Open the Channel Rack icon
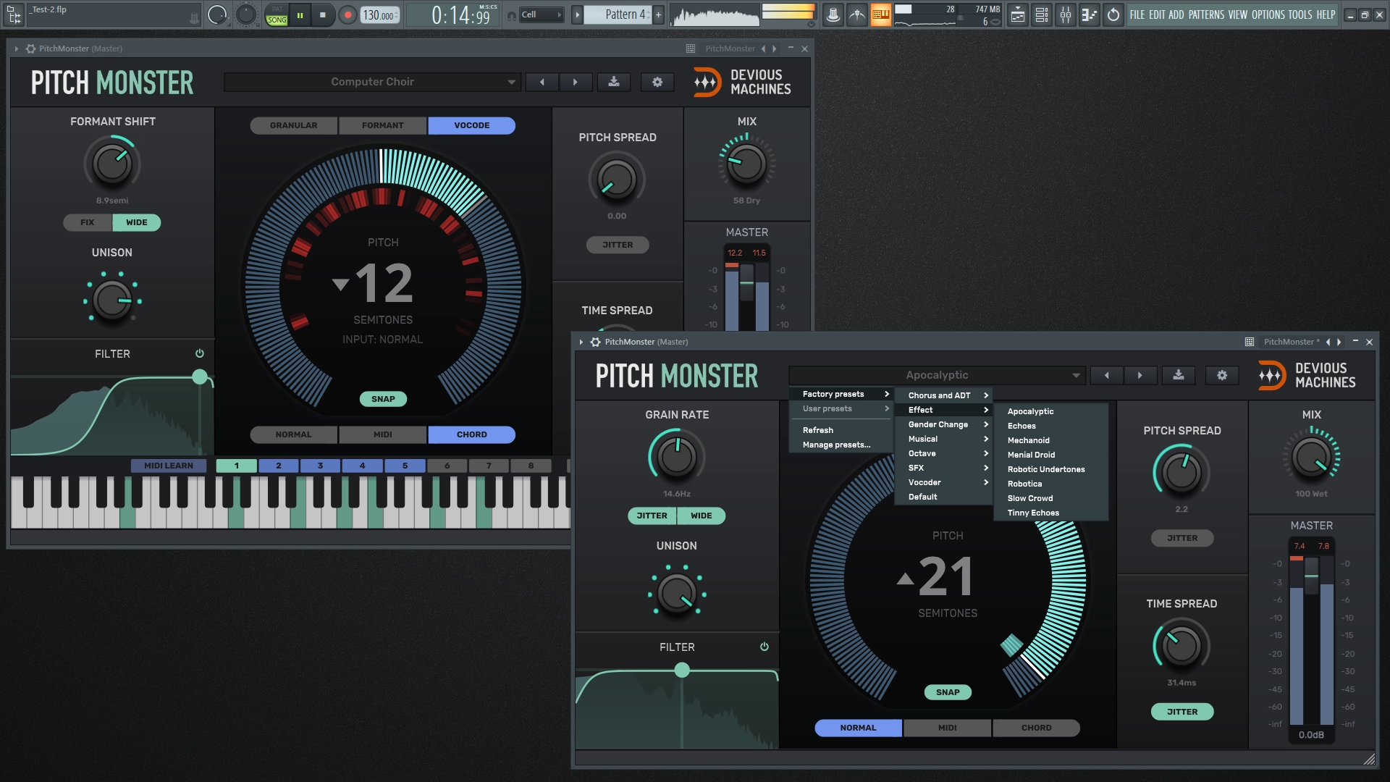 (x=1042, y=14)
